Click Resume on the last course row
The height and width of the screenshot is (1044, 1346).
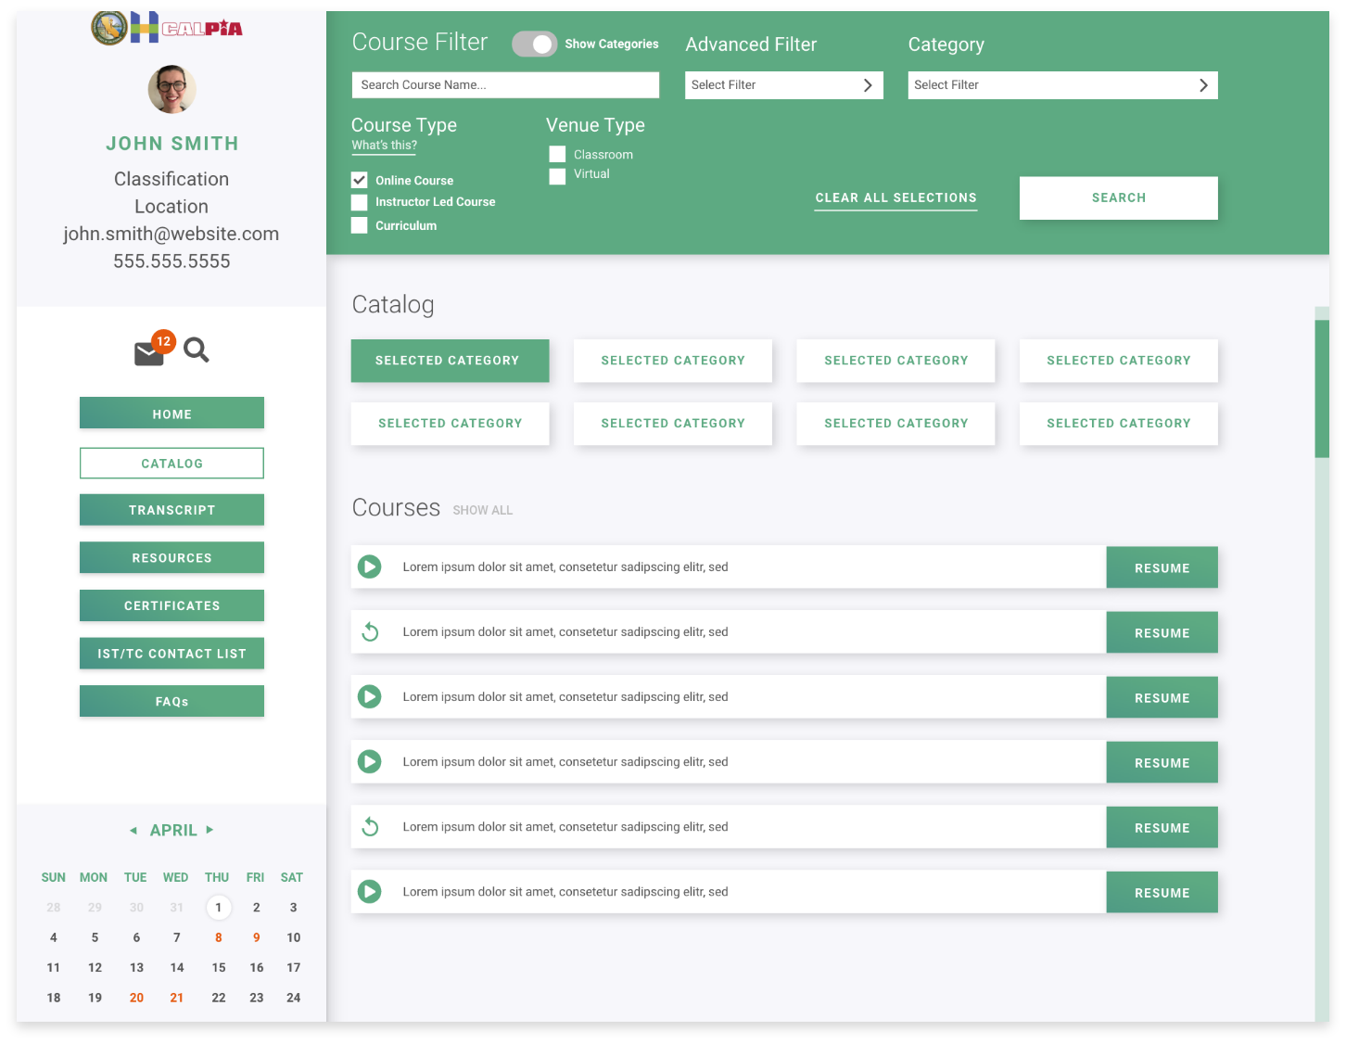click(1162, 892)
